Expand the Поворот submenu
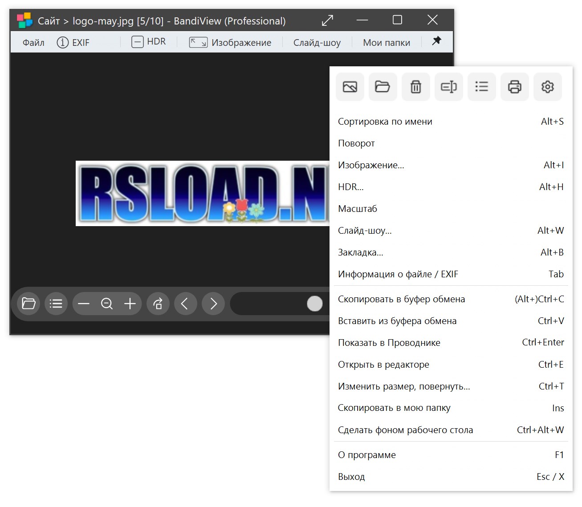 point(357,143)
